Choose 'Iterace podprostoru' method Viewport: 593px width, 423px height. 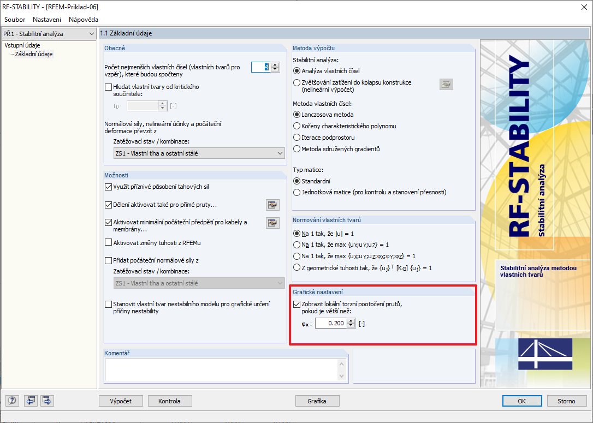pos(297,138)
